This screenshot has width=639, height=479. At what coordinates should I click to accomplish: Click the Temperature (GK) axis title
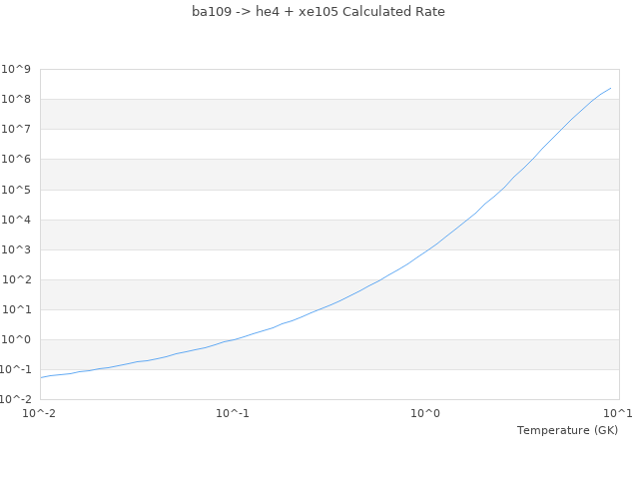567,430
